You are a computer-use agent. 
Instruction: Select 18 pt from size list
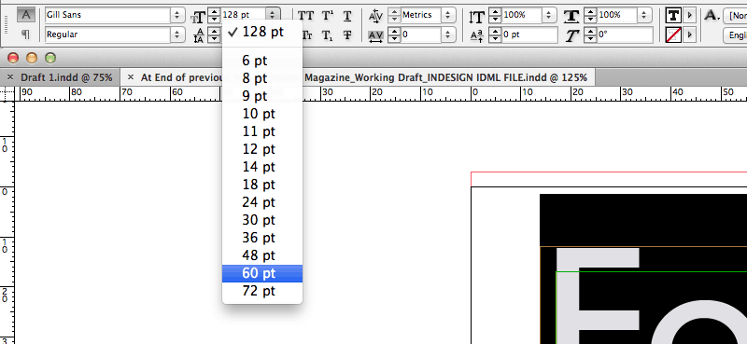tap(262, 185)
